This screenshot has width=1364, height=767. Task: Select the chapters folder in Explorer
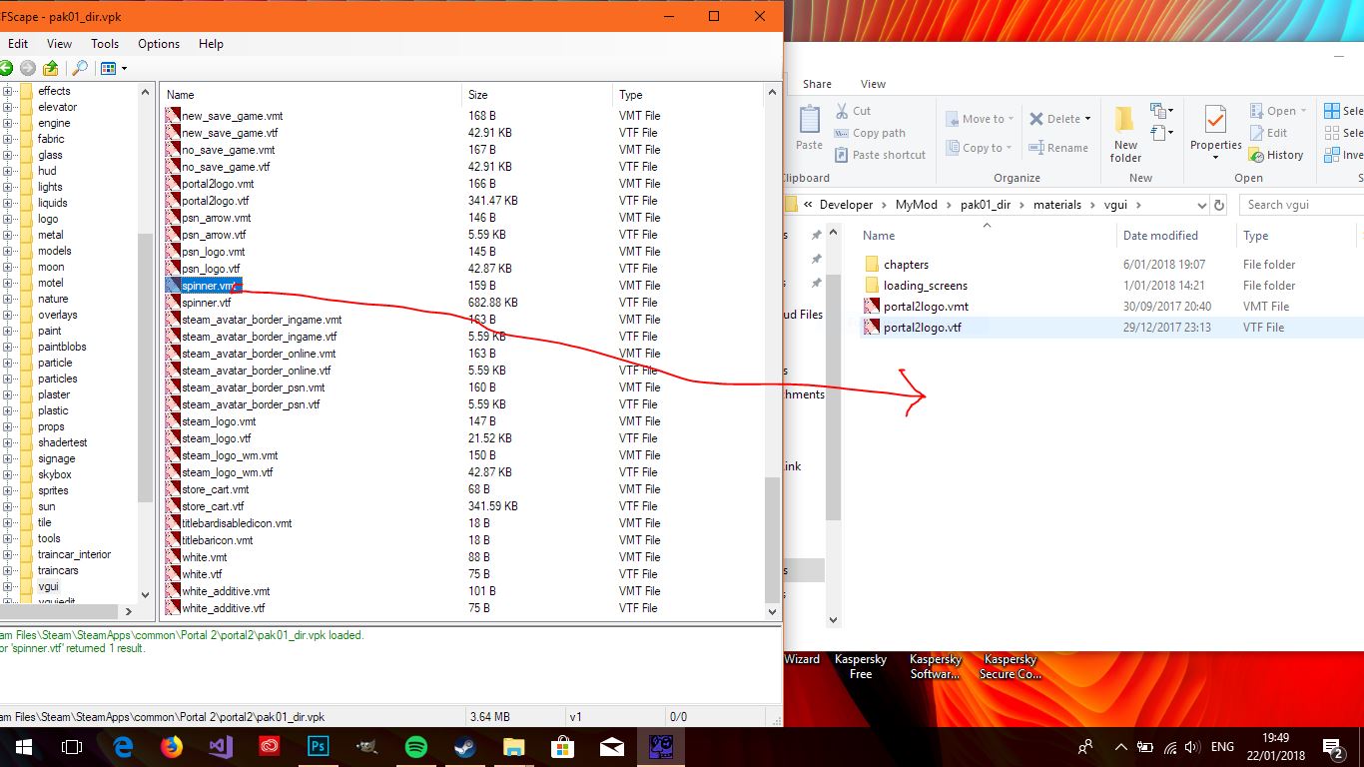click(906, 265)
